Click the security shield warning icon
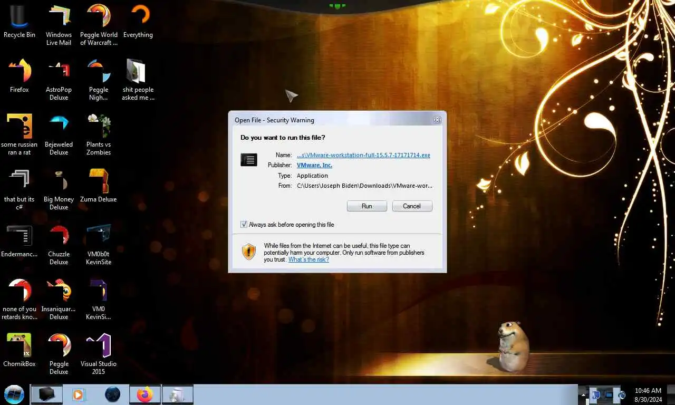The height and width of the screenshot is (405, 675). (249, 252)
